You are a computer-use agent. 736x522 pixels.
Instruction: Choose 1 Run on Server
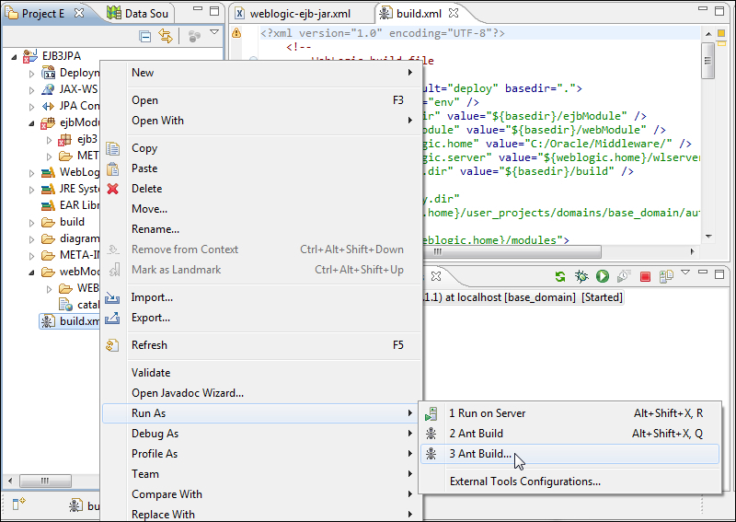pyautogui.click(x=569, y=413)
